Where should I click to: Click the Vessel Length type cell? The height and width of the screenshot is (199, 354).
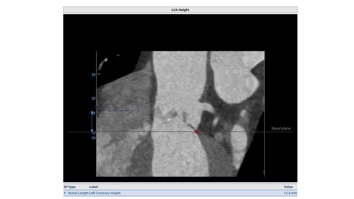coord(77,193)
